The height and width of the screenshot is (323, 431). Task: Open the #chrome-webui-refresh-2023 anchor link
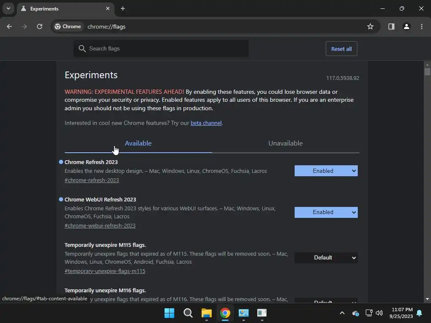pos(100,225)
